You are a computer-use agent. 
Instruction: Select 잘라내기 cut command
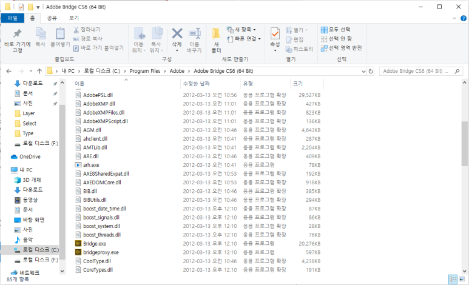[x=87, y=30]
